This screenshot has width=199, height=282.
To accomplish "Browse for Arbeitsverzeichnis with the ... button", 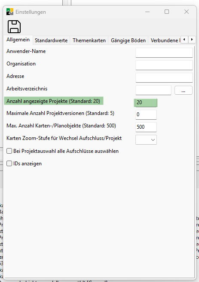I will (x=184, y=90).
